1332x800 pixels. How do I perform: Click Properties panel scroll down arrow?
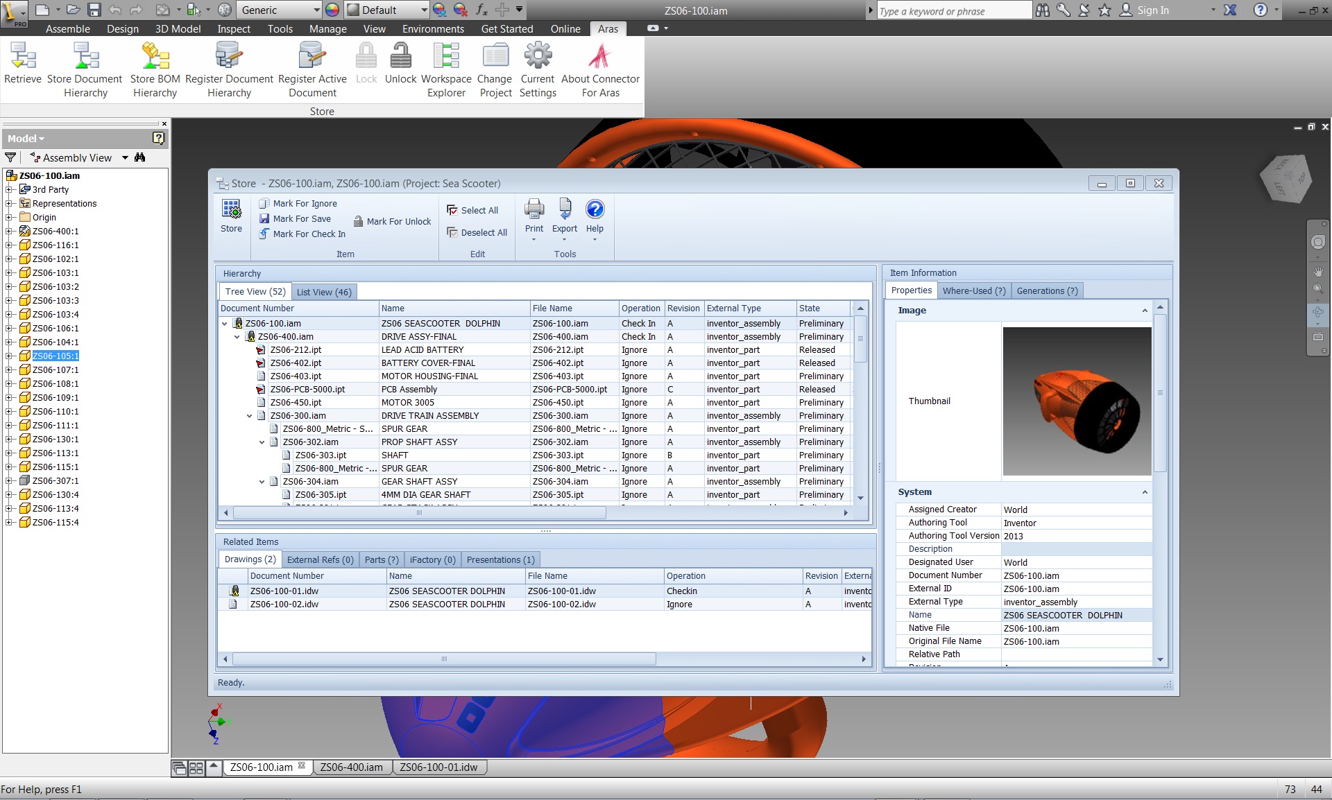1160,659
